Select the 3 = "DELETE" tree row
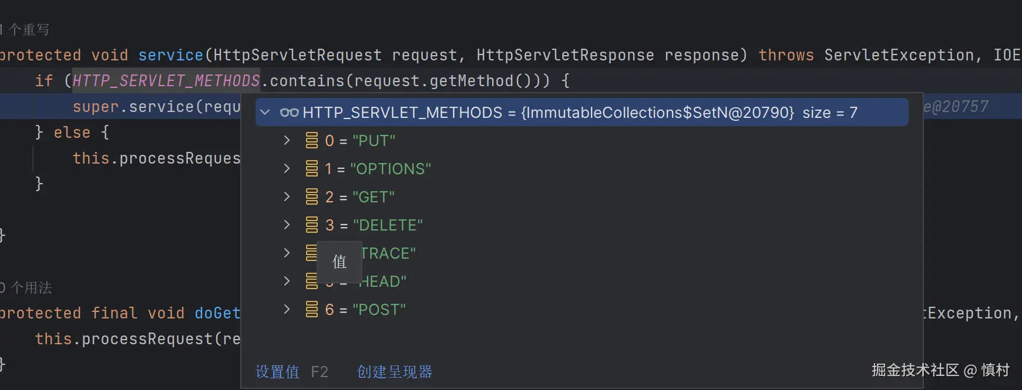 pos(374,225)
